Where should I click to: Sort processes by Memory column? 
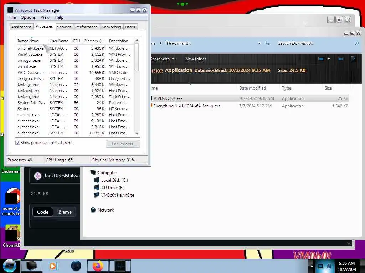point(95,41)
